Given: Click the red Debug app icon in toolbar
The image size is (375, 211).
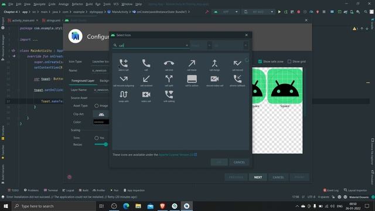Looking at the screenshot, I should click(298, 12).
